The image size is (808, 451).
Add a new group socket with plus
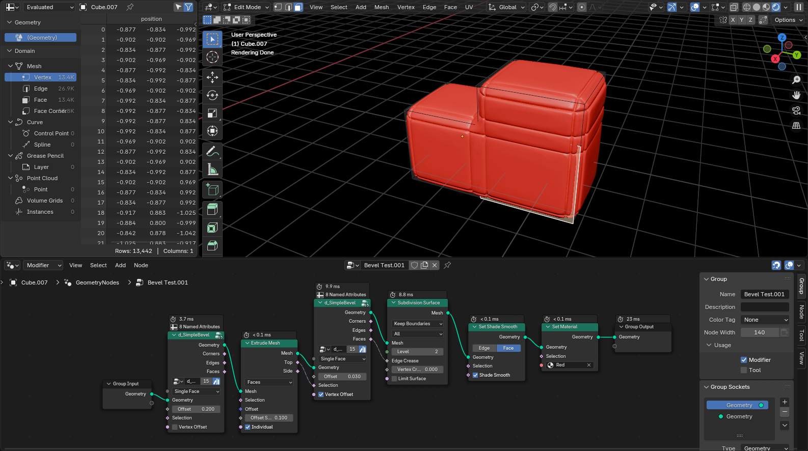click(x=785, y=402)
